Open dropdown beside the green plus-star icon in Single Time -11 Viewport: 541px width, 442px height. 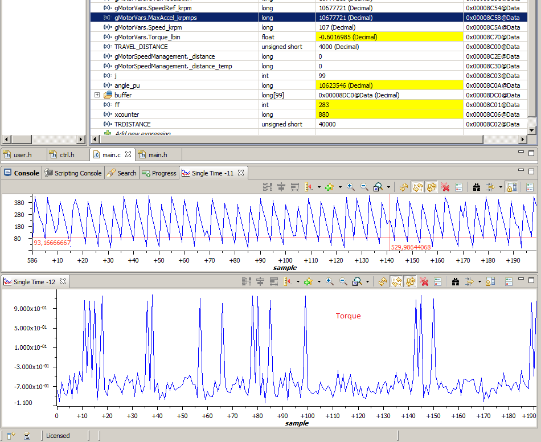[x=340, y=187]
